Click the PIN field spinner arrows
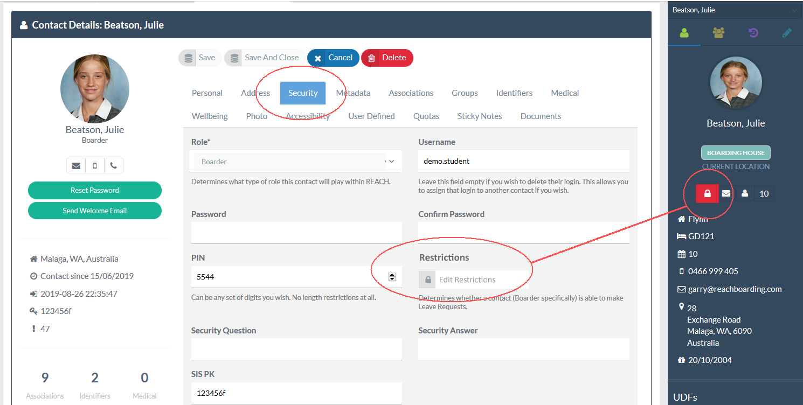This screenshot has height=405, width=803. click(x=392, y=277)
